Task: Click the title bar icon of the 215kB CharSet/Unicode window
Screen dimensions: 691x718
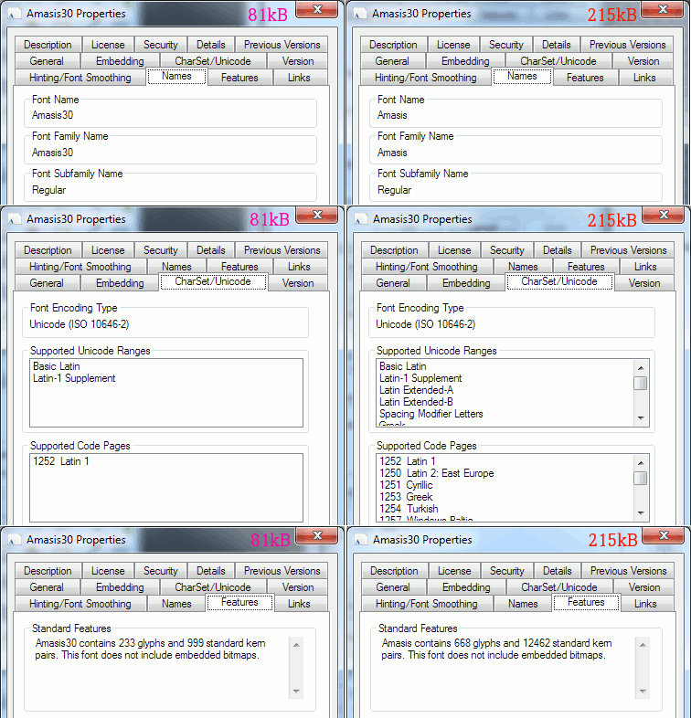Action: (x=361, y=220)
